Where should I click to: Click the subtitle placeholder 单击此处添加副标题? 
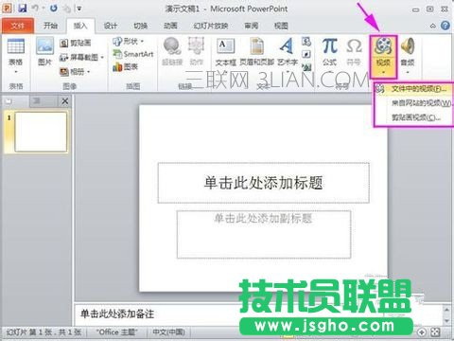[264, 234]
